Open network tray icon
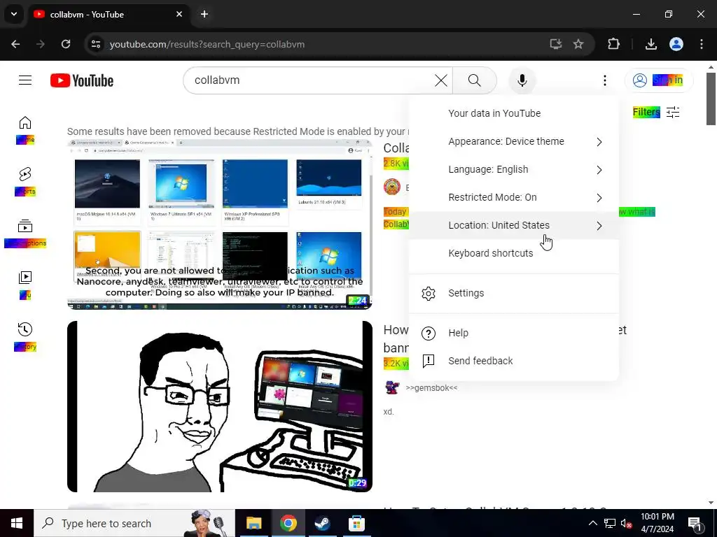Screen dimensions: 717x537 coord(610,523)
